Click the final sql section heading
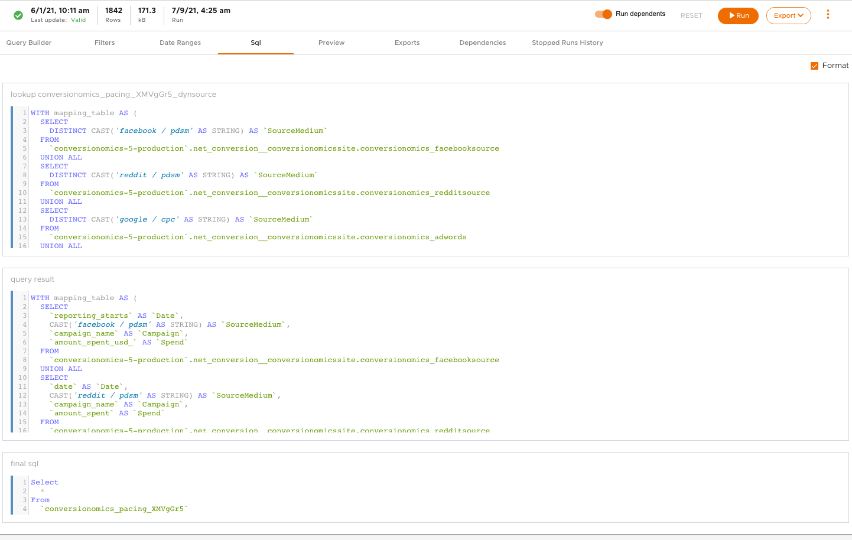This screenshot has width=852, height=540. 24,464
